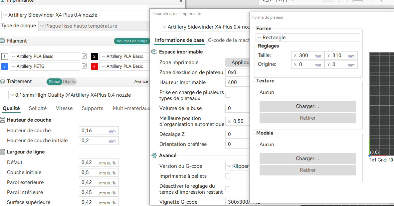Click the Origine X field
394x206 pixels.
[x=307, y=64]
